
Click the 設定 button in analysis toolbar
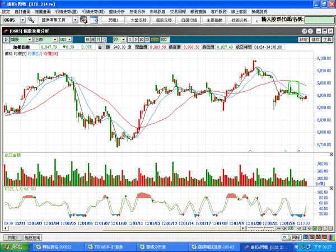click(x=304, y=40)
